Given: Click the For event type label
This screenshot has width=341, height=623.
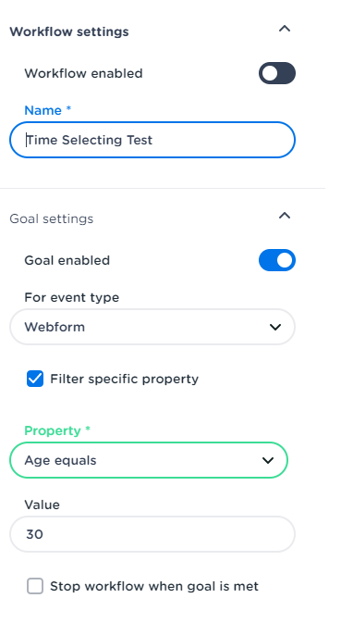Looking at the screenshot, I should coord(72,297).
